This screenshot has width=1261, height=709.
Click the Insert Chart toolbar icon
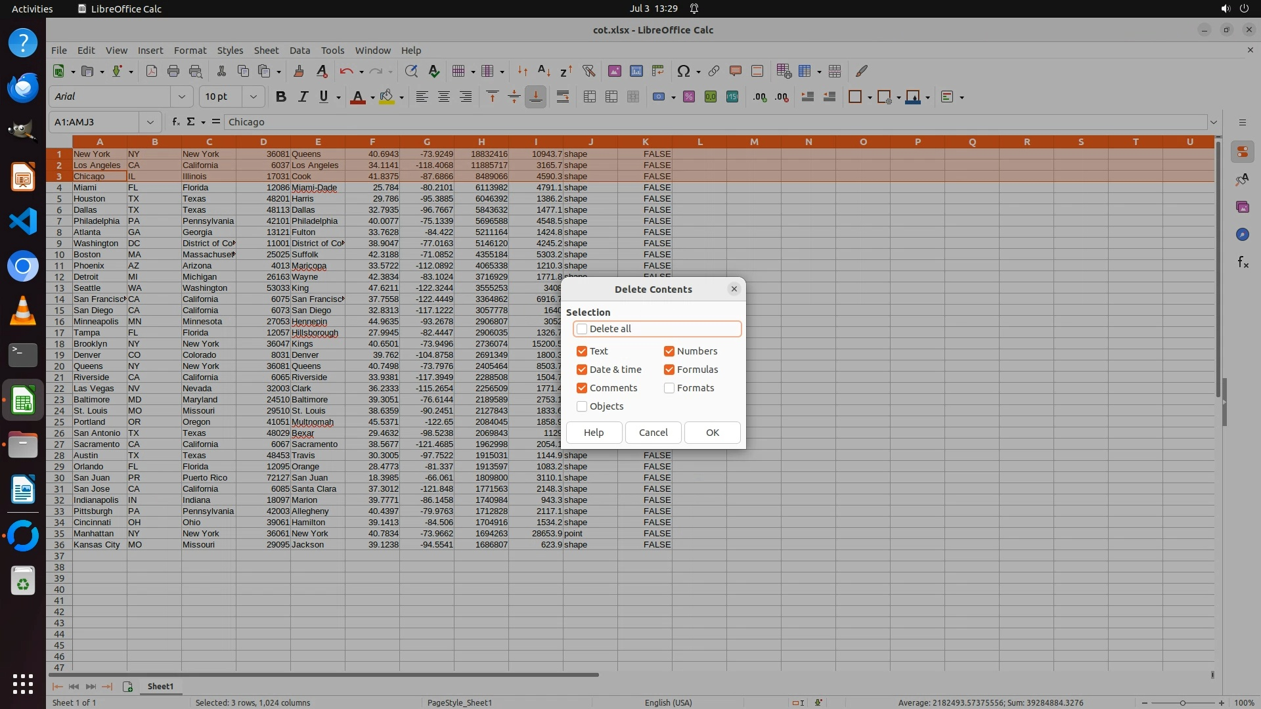click(x=636, y=71)
